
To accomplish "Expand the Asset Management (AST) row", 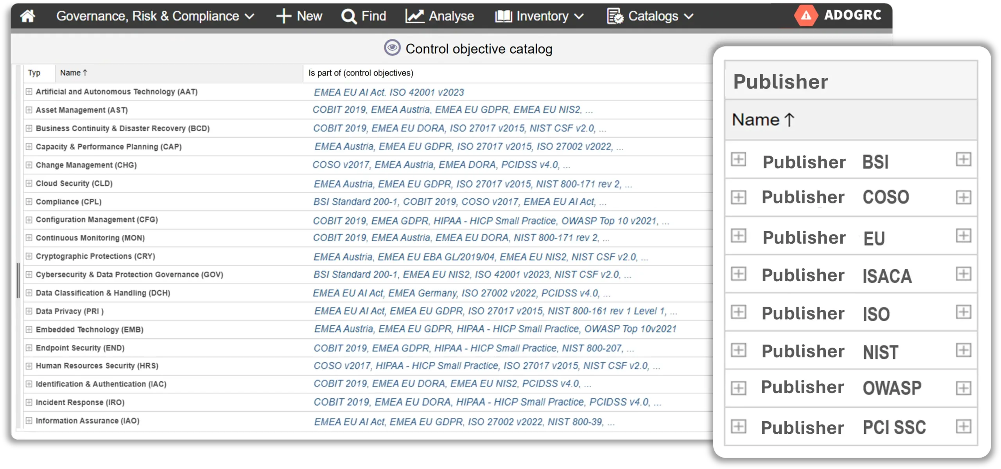I will coord(29,110).
